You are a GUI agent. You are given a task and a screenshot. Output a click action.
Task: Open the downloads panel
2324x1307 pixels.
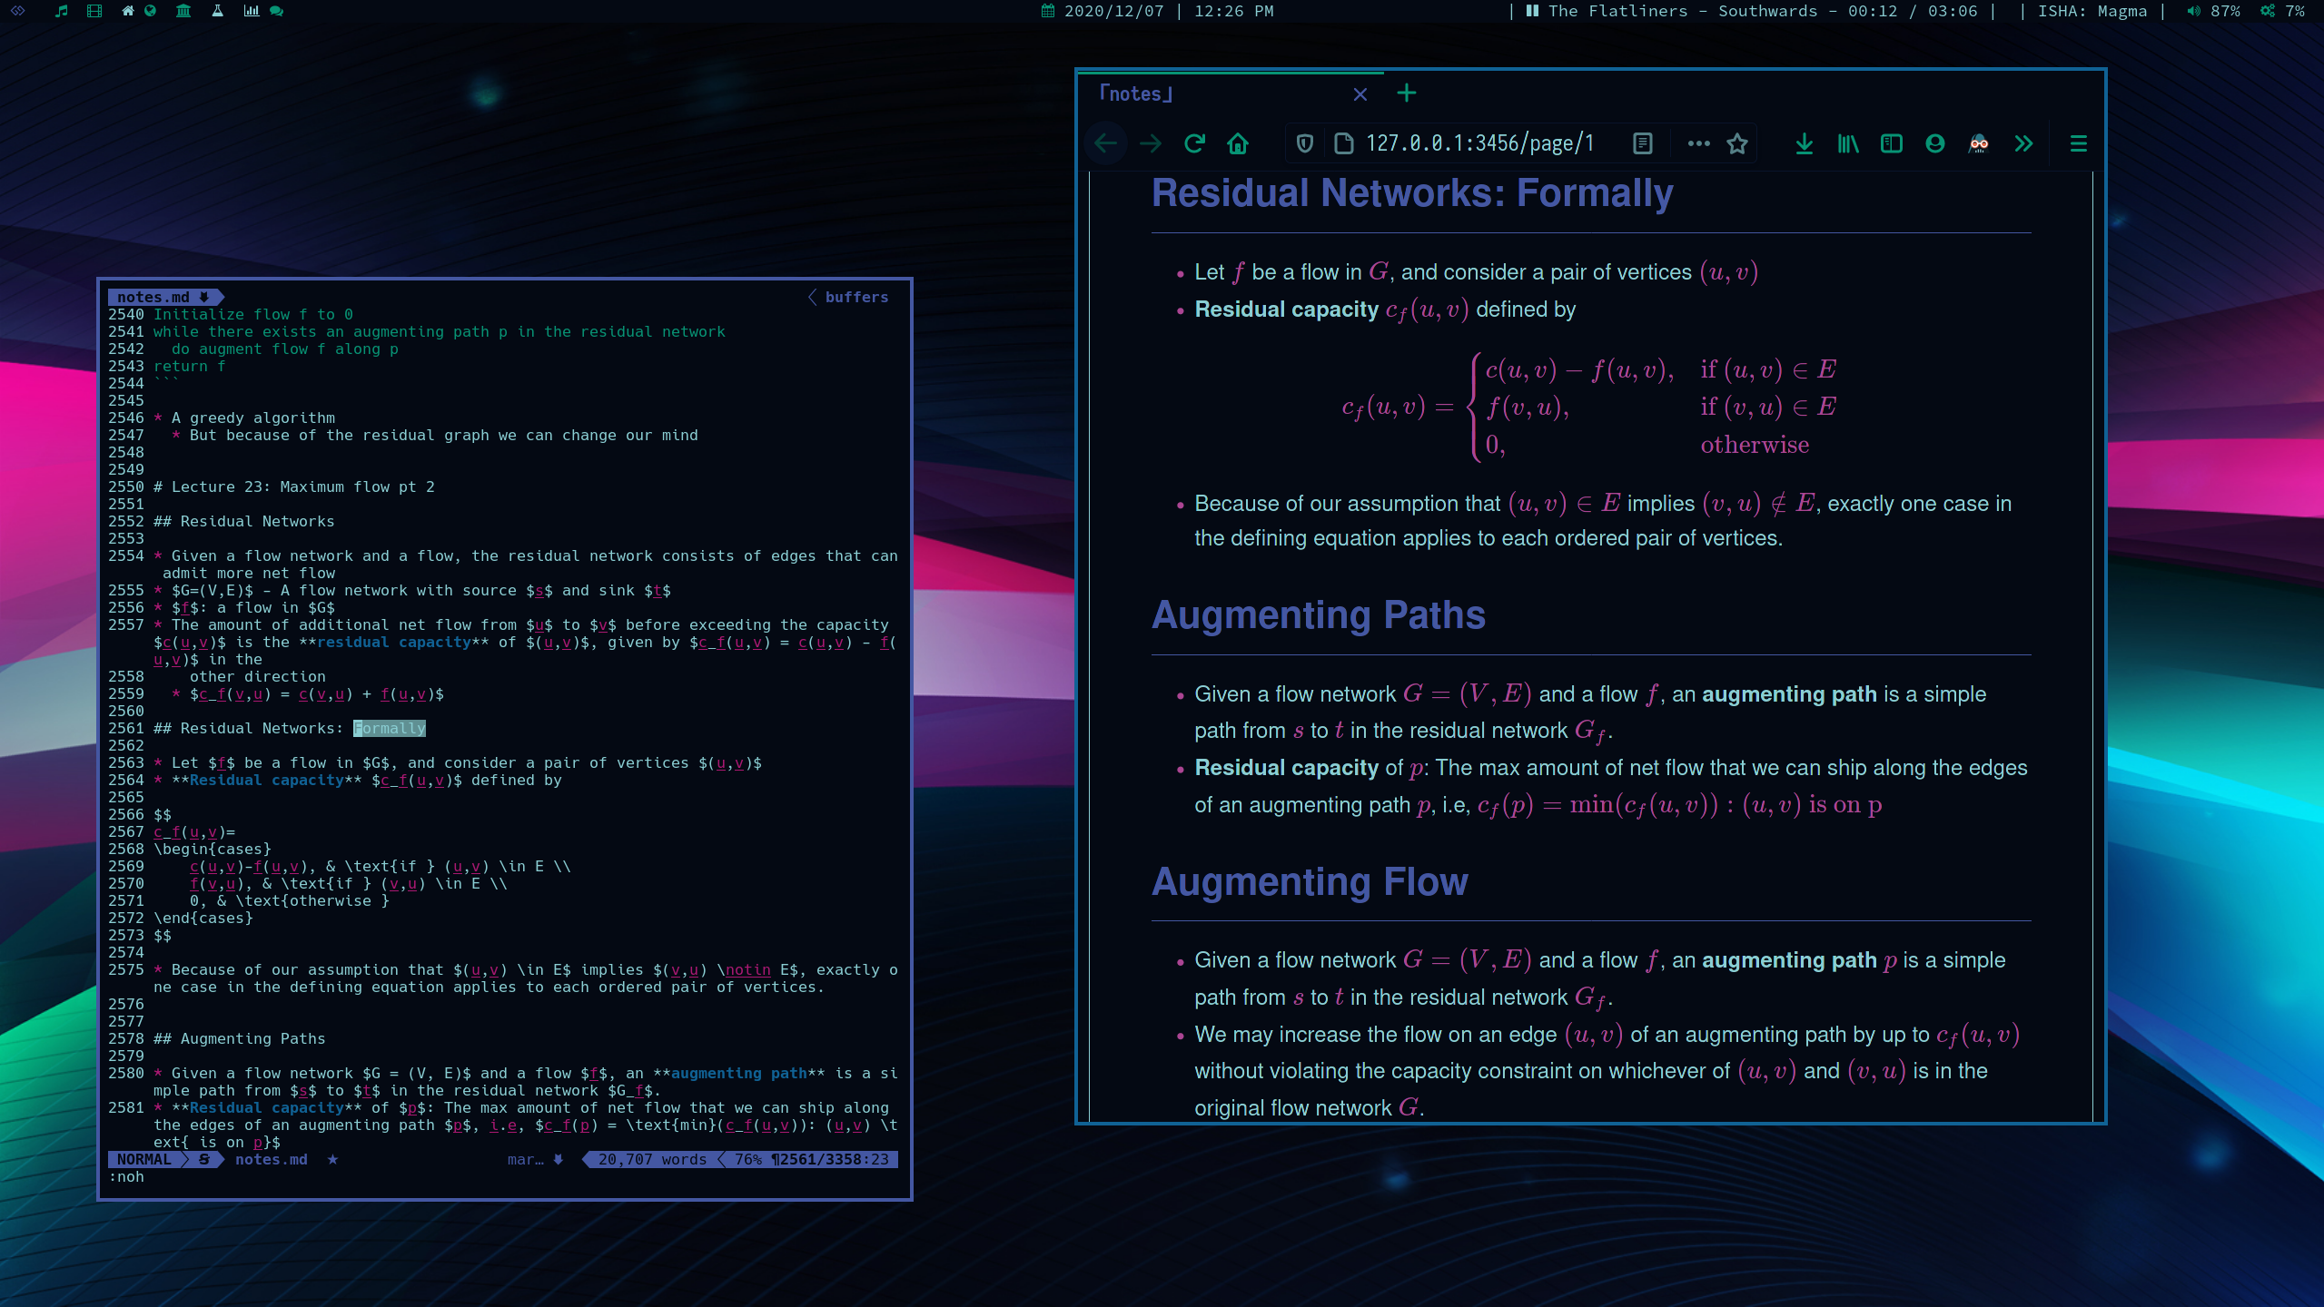[1804, 143]
